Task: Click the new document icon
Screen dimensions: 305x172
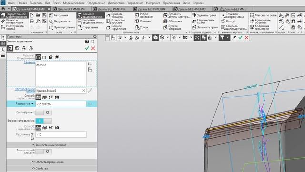Action: click(32, 15)
